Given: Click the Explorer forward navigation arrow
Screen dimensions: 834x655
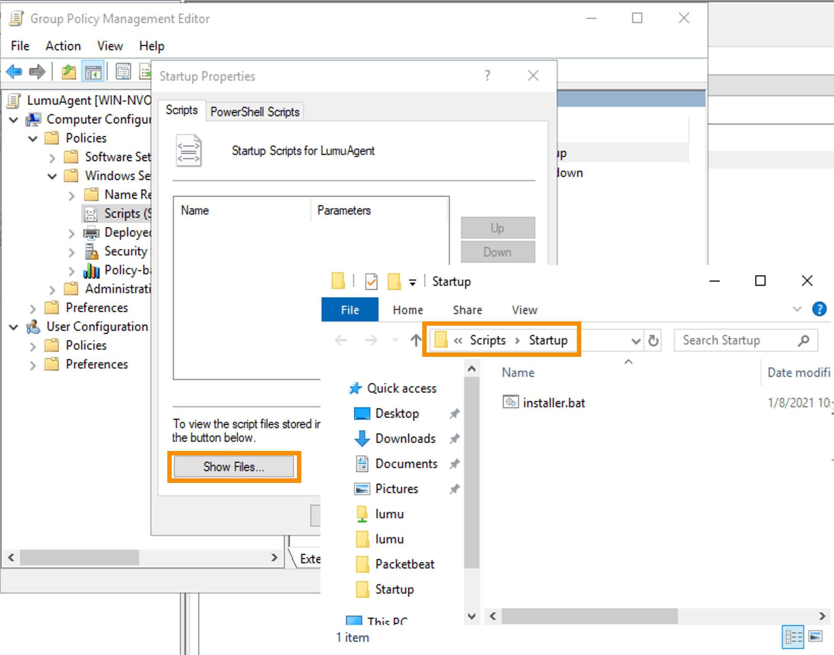Looking at the screenshot, I should [x=371, y=340].
